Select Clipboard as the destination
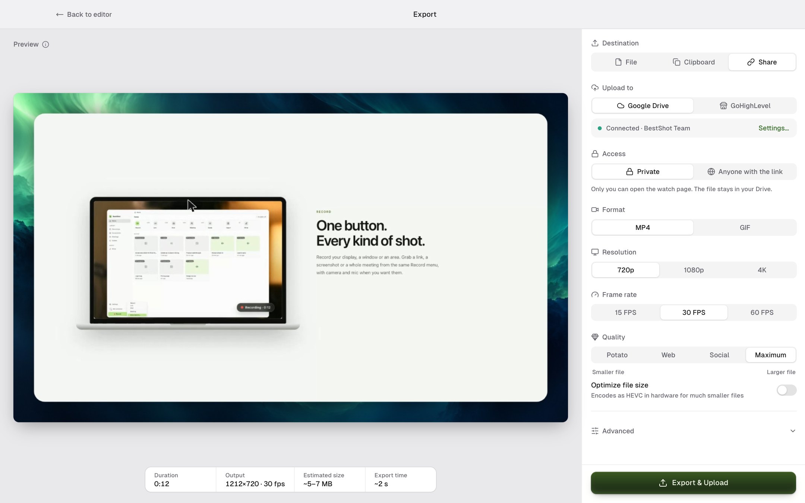 tap(694, 62)
